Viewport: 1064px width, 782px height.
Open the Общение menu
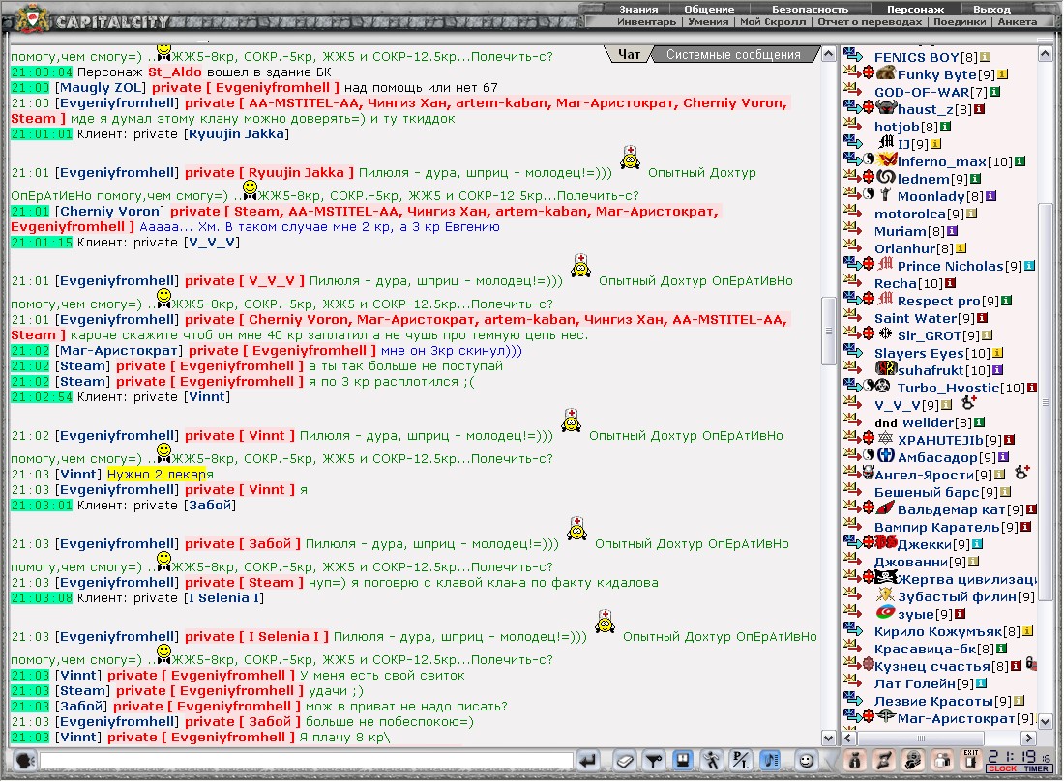(x=709, y=10)
